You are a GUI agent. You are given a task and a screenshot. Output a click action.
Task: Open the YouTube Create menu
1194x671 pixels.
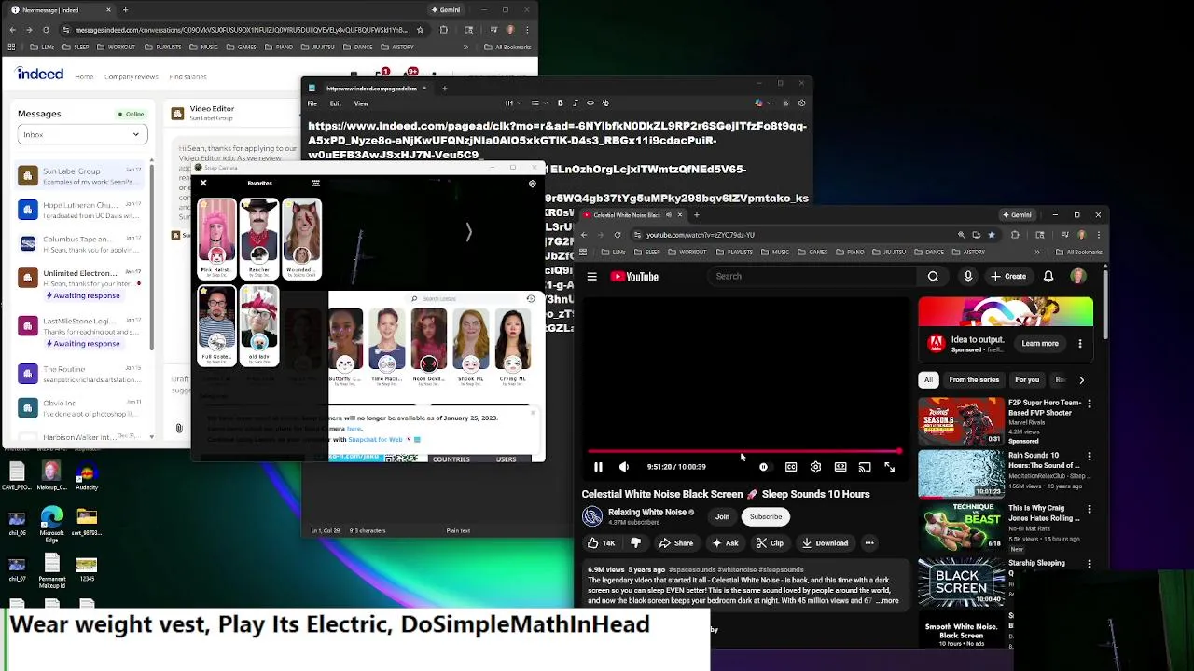click(1008, 276)
